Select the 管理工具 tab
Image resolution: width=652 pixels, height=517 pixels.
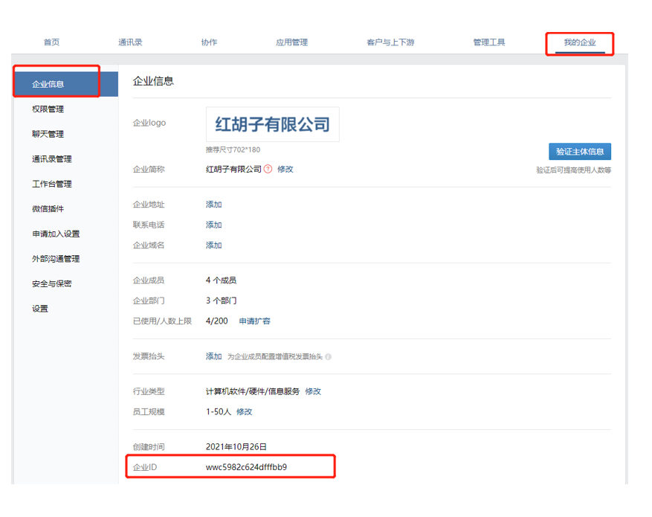tap(489, 42)
